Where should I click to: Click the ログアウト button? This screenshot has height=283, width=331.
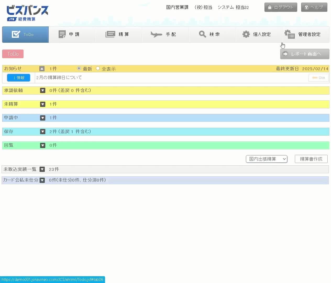coord(281,7)
